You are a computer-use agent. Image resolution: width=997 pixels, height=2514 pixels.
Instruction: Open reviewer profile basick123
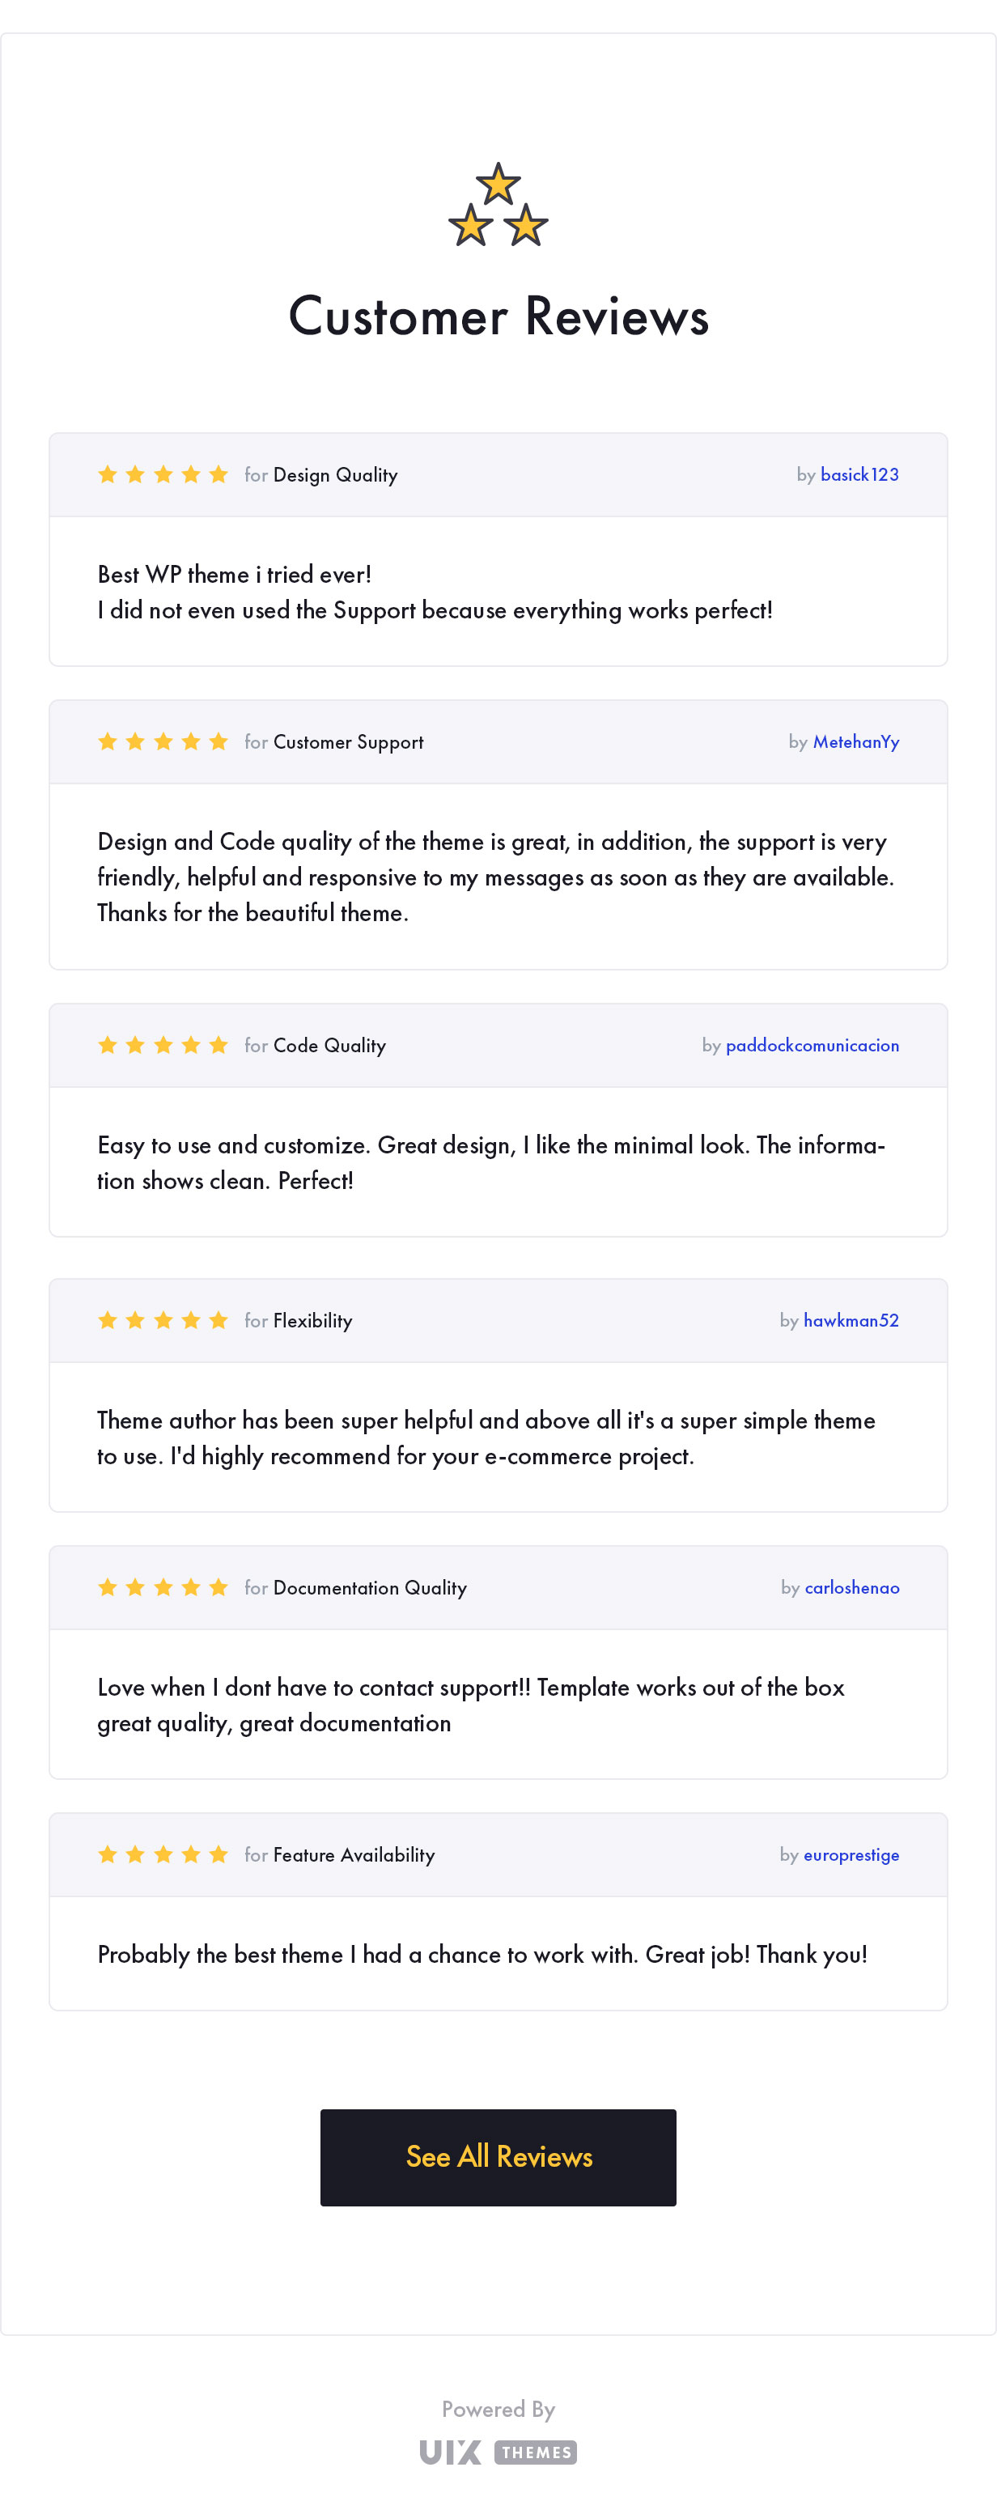click(x=859, y=474)
